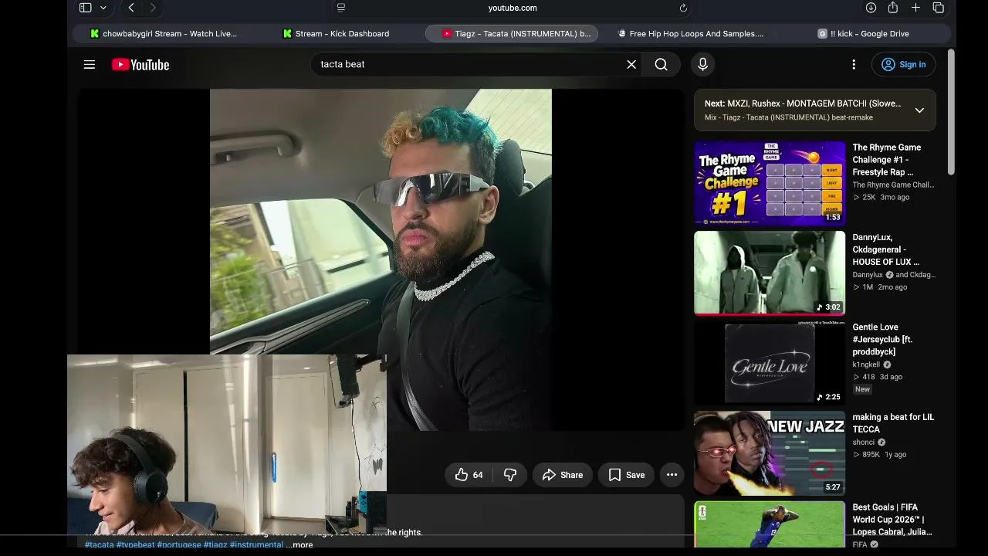
Task: Clear the search text with the X
Action: [x=631, y=64]
